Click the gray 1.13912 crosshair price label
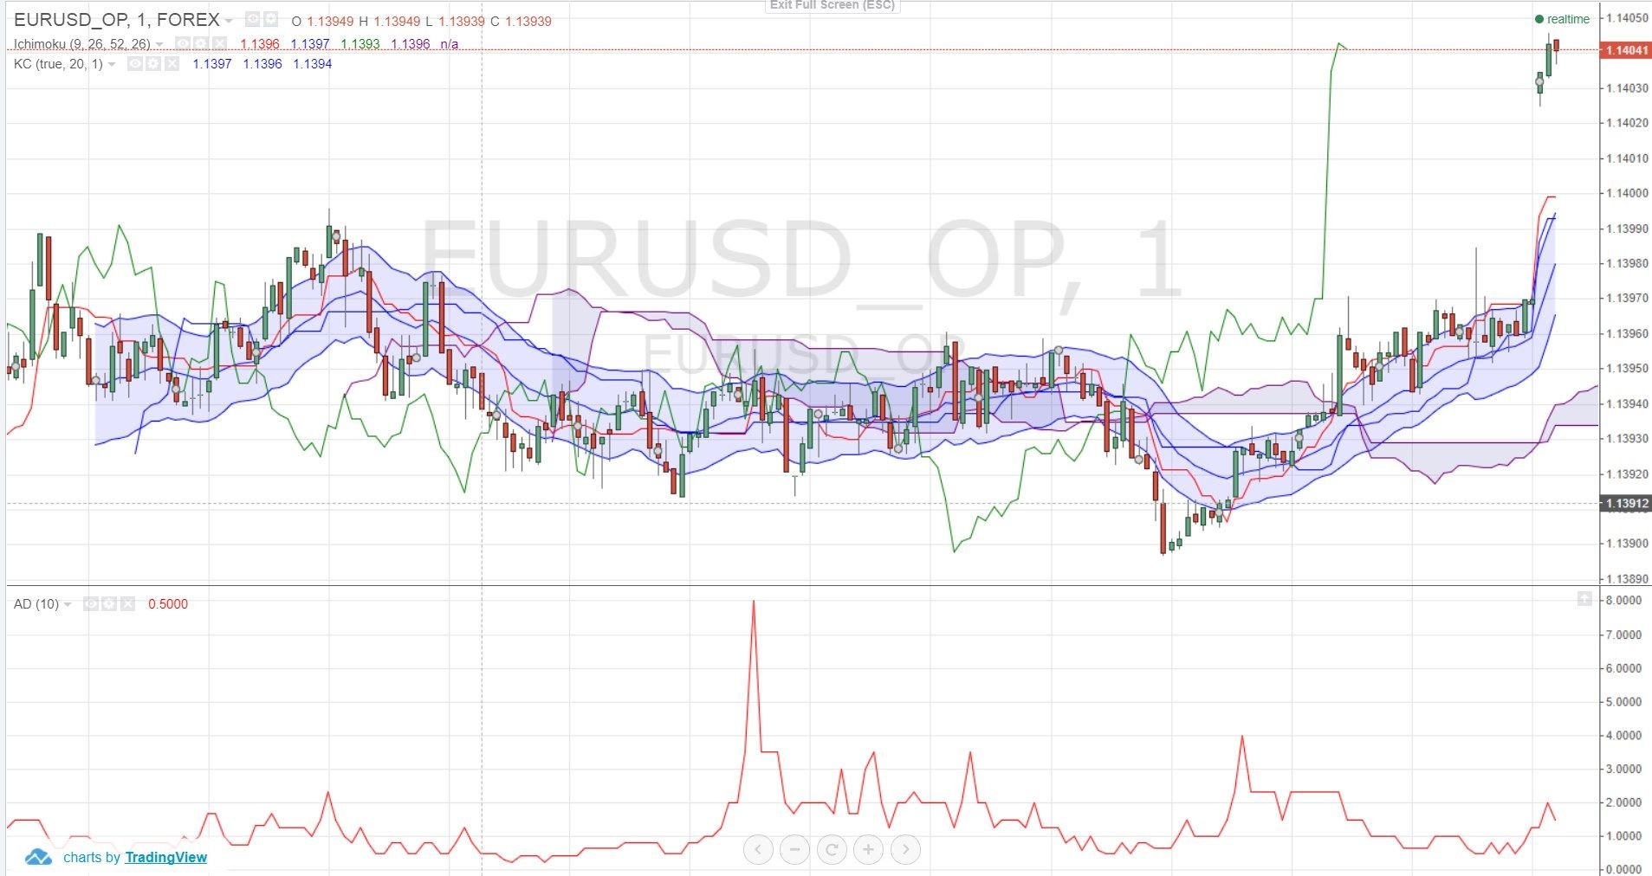The image size is (1652, 876). click(1626, 503)
